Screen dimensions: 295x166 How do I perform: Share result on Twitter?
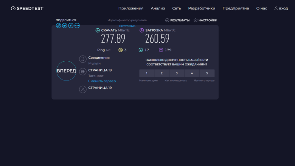(65, 26)
